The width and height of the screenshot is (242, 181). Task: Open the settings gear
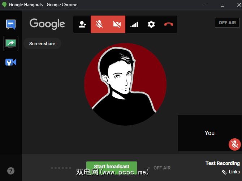(151, 24)
